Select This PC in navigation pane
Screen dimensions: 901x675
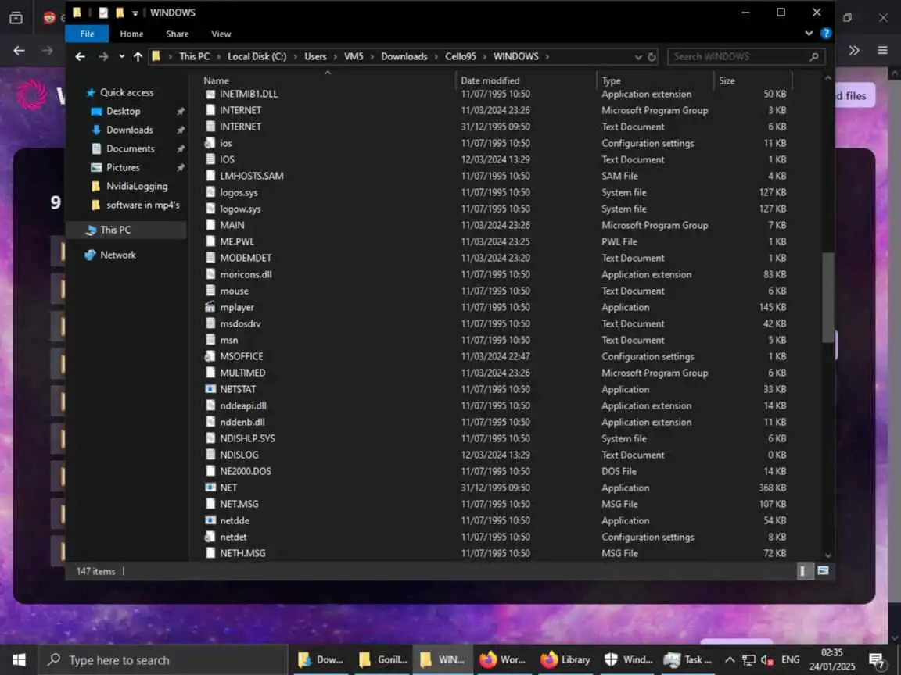pyautogui.click(x=116, y=230)
